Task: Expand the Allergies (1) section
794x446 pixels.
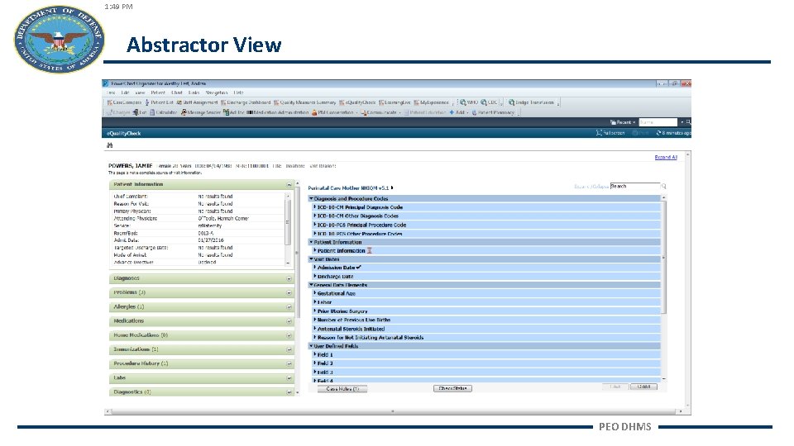Action: (289, 307)
